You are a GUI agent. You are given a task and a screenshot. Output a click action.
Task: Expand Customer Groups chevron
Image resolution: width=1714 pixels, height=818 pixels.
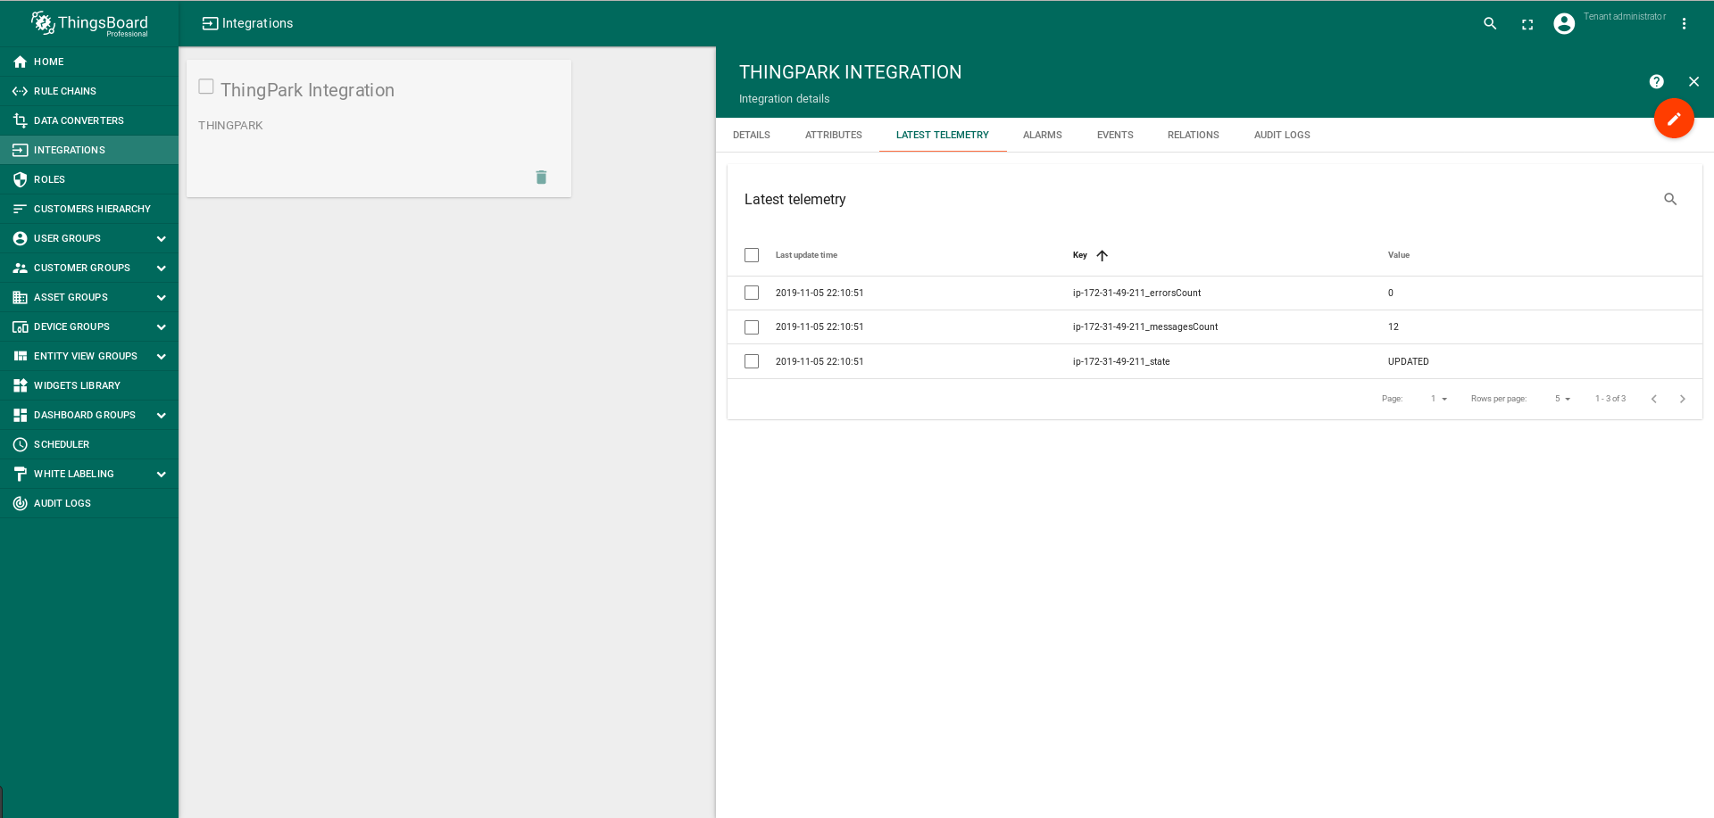(162, 268)
